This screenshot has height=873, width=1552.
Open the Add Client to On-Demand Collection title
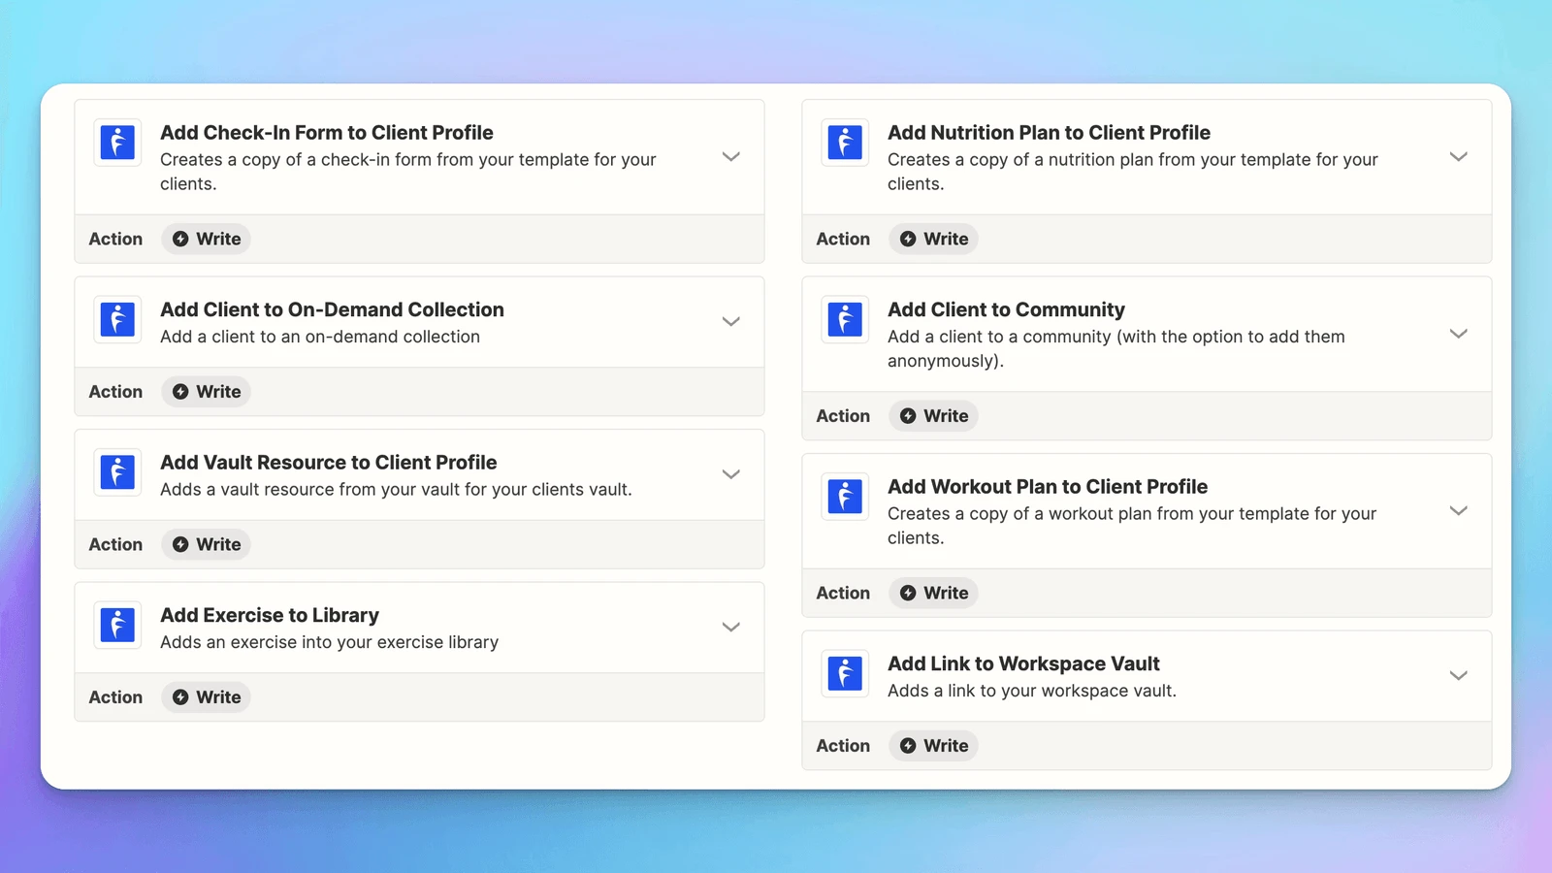[x=332, y=309]
